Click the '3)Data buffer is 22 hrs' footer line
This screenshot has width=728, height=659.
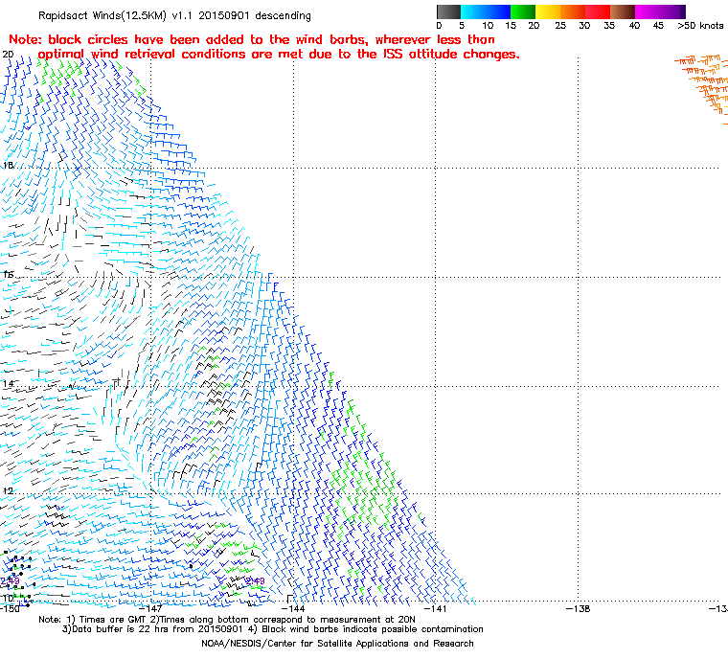pyautogui.click(x=273, y=629)
